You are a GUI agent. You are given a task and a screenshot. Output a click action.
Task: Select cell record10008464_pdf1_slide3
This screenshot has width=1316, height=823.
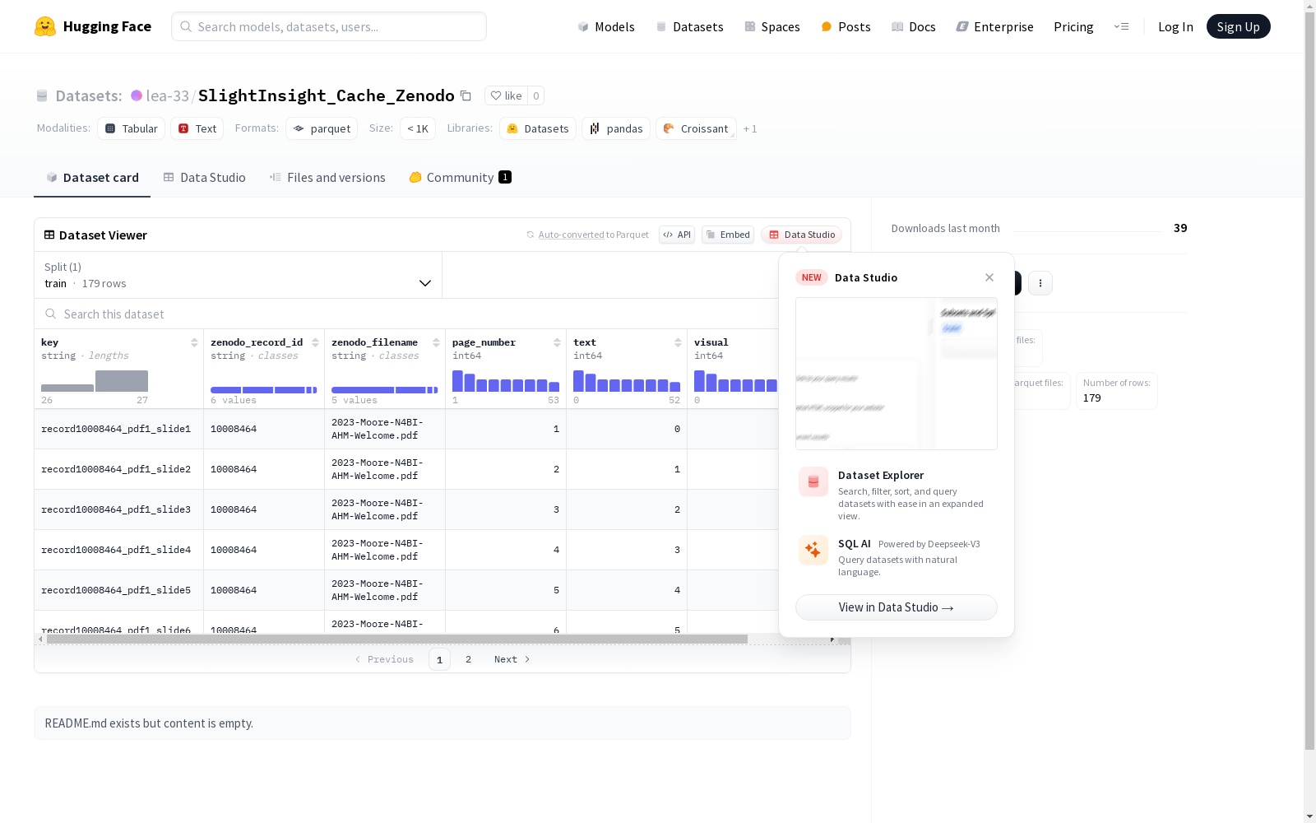point(118,509)
